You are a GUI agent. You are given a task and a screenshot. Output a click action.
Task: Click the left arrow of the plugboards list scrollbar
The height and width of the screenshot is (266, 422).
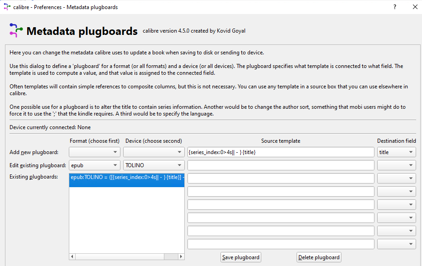pos(72,256)
